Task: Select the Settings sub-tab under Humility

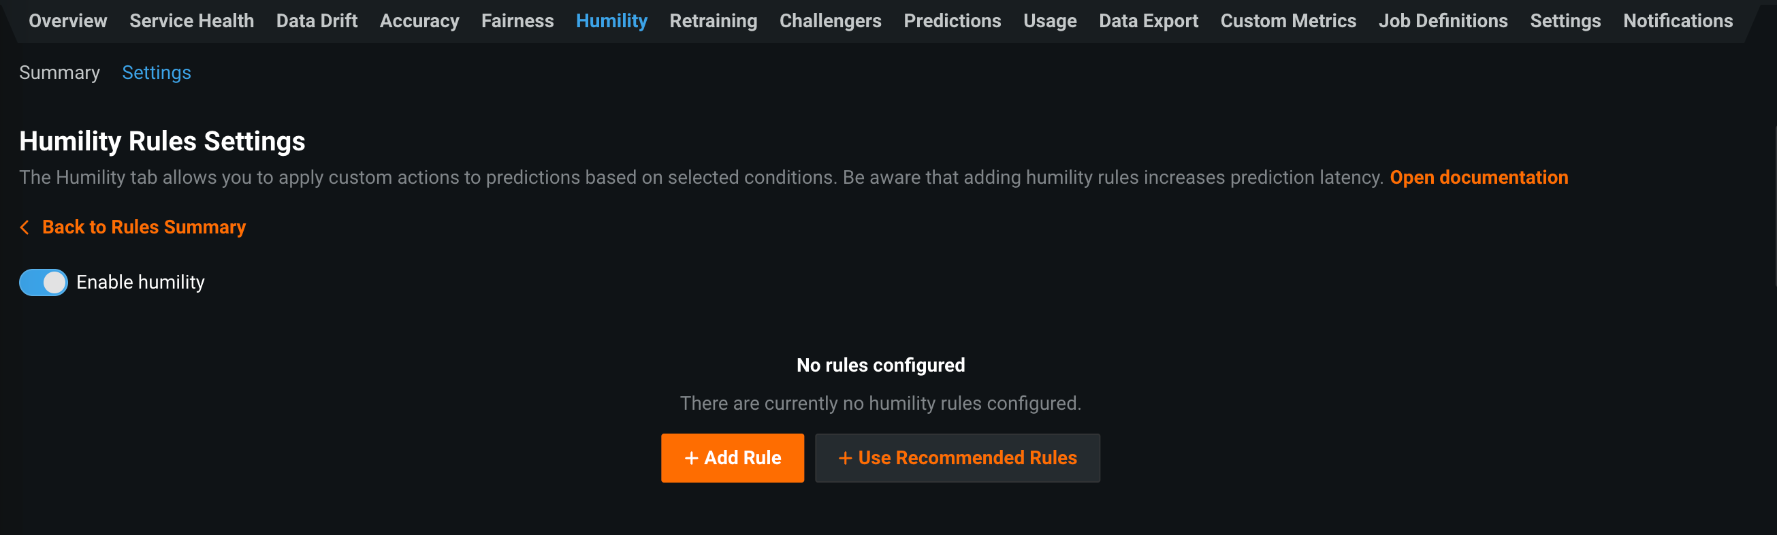Action: point(157,72)
